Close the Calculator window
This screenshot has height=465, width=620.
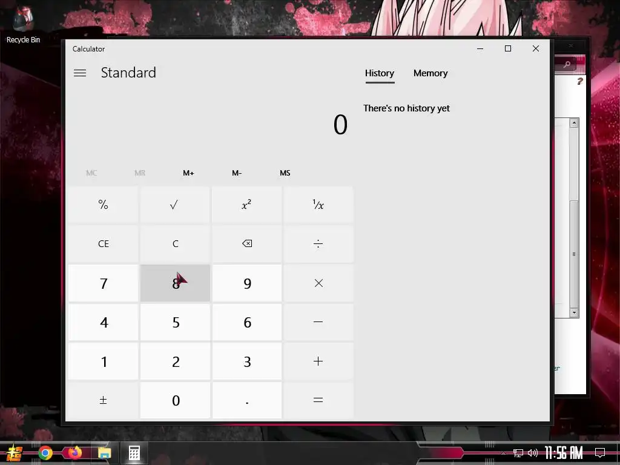point(536,48)
